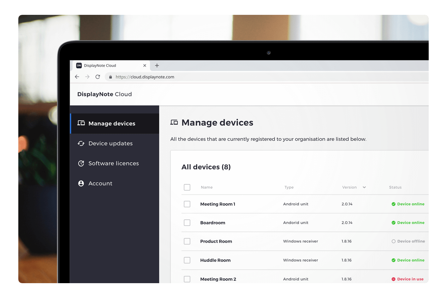Click the 'All devices (8)' heading

[x=206, y=167]
